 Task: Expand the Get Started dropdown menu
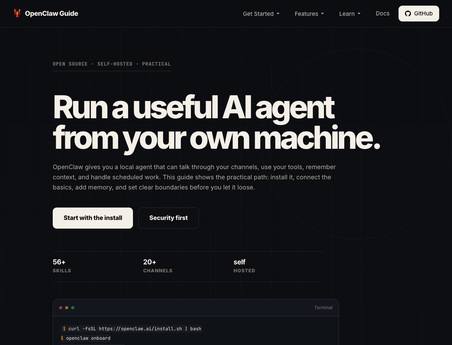(x=261, y=14)
